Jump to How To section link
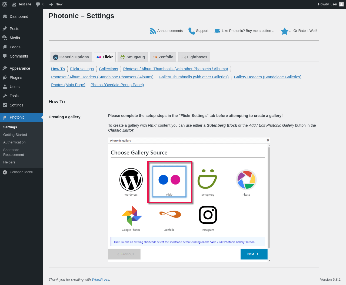The image size is (346, 285). point(58,69)
